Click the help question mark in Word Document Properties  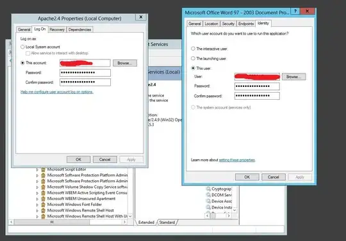click(x=295, y=11)
